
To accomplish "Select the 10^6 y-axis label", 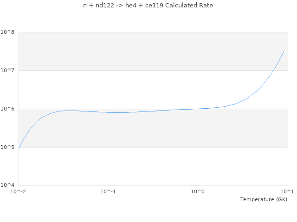I will pos(7,109).
